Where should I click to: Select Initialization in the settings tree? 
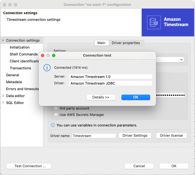pos(20,47)
